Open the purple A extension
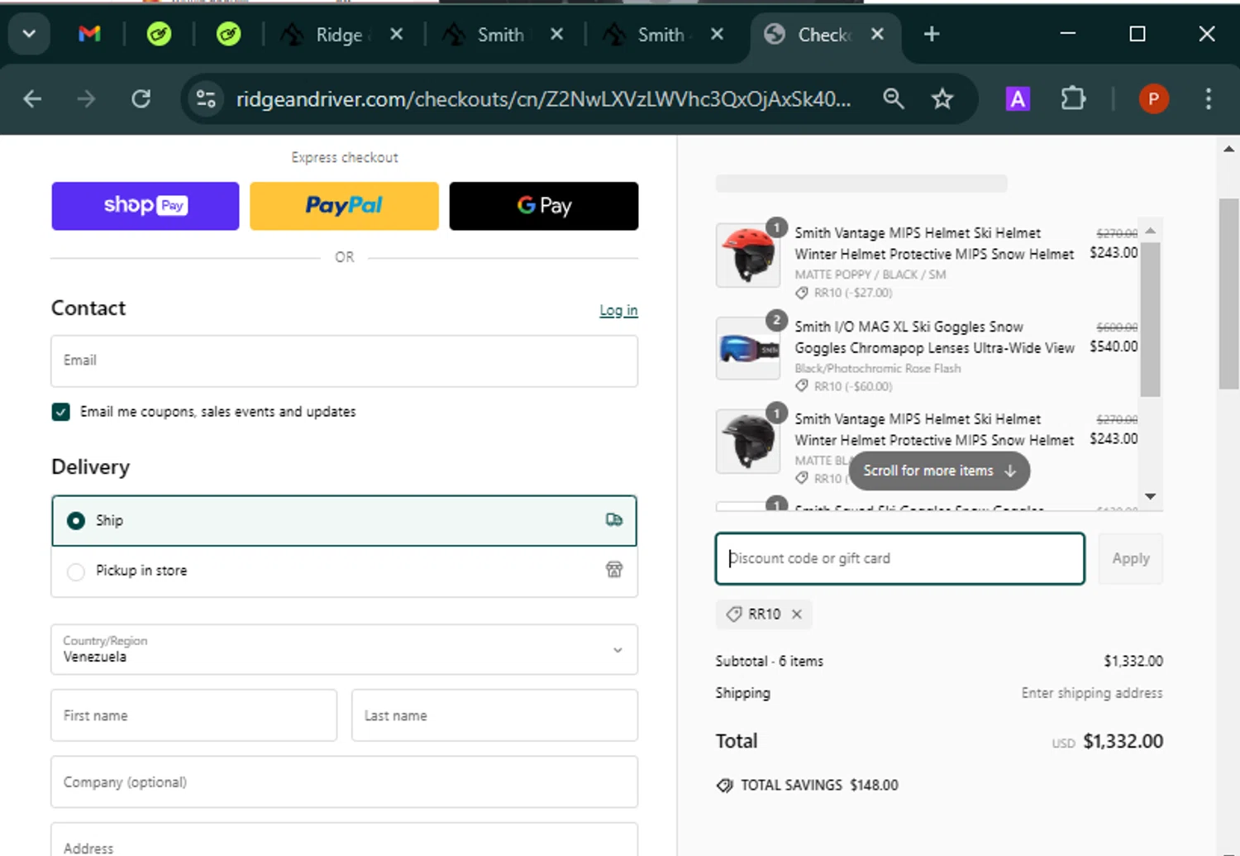 coord(1018,99)
